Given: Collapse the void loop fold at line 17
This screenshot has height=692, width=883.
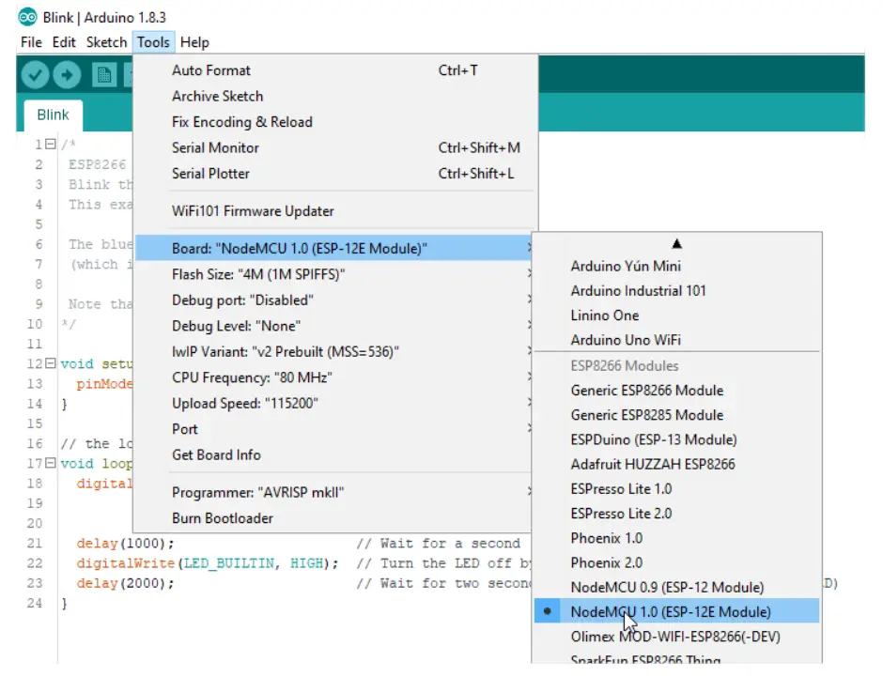Looking at the screenshot, I should pos(51,463).
